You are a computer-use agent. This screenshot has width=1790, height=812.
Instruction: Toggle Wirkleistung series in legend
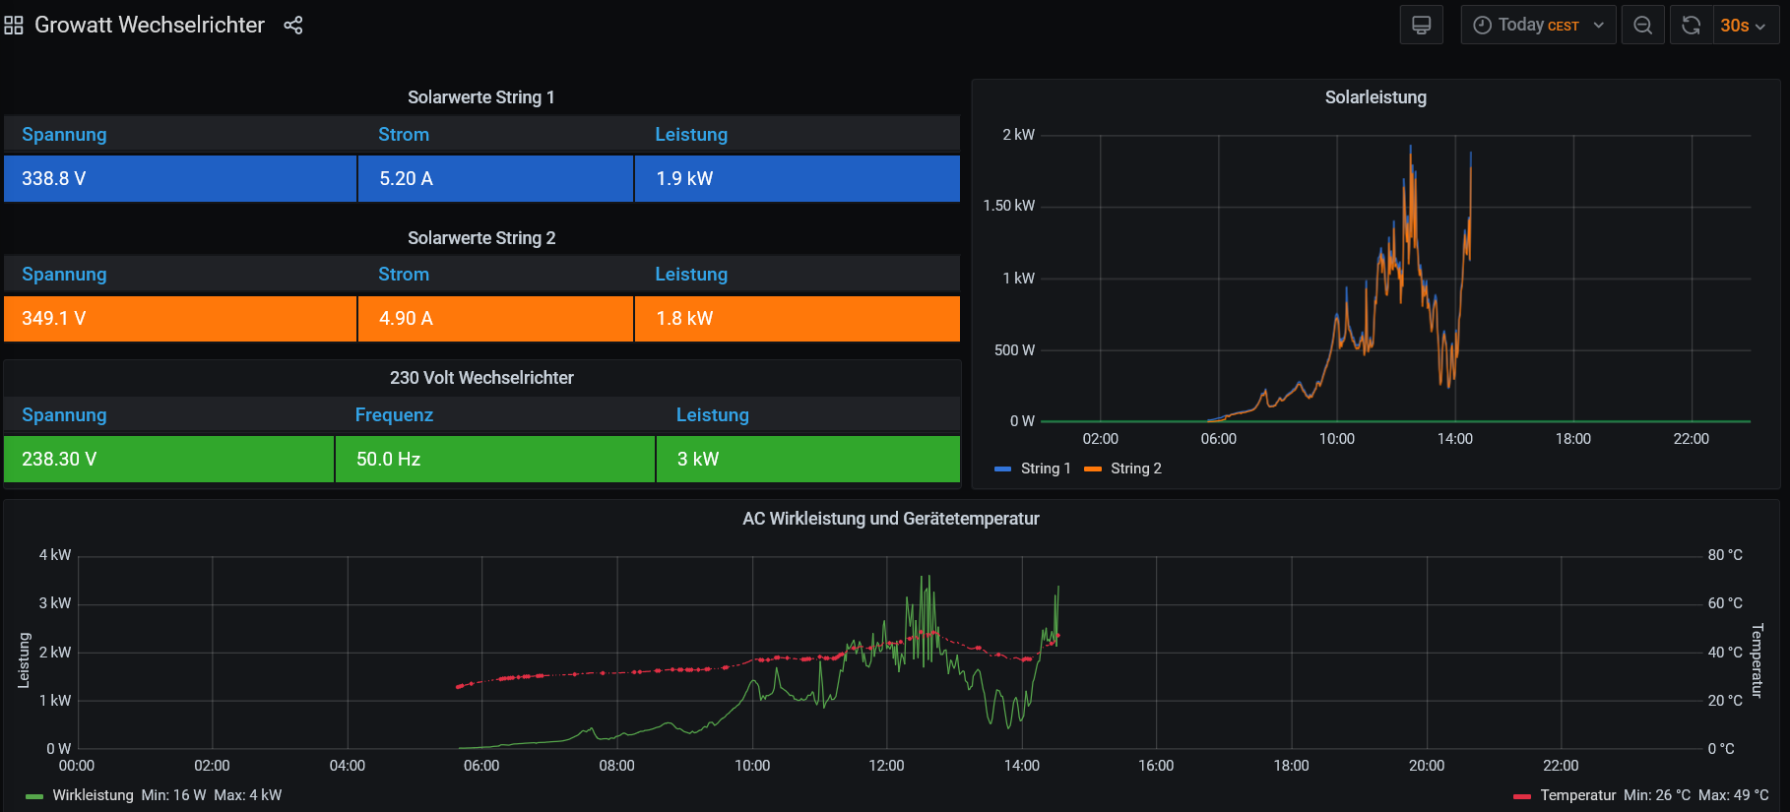click(93, 795)
